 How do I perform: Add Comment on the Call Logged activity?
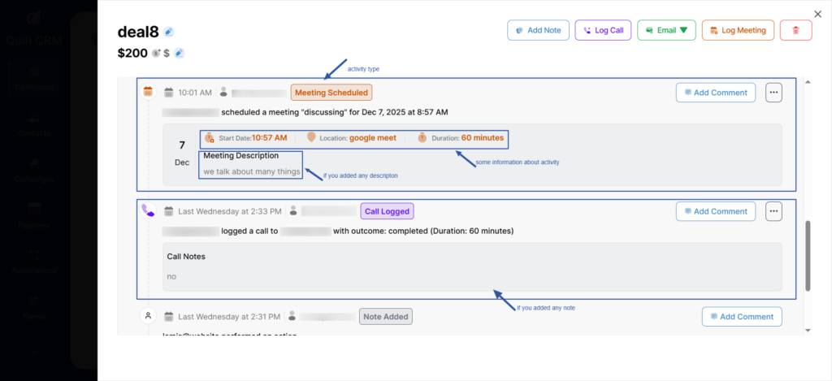point(715,211)
